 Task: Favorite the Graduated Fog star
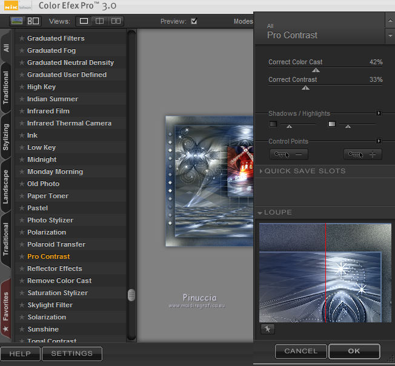22,50
